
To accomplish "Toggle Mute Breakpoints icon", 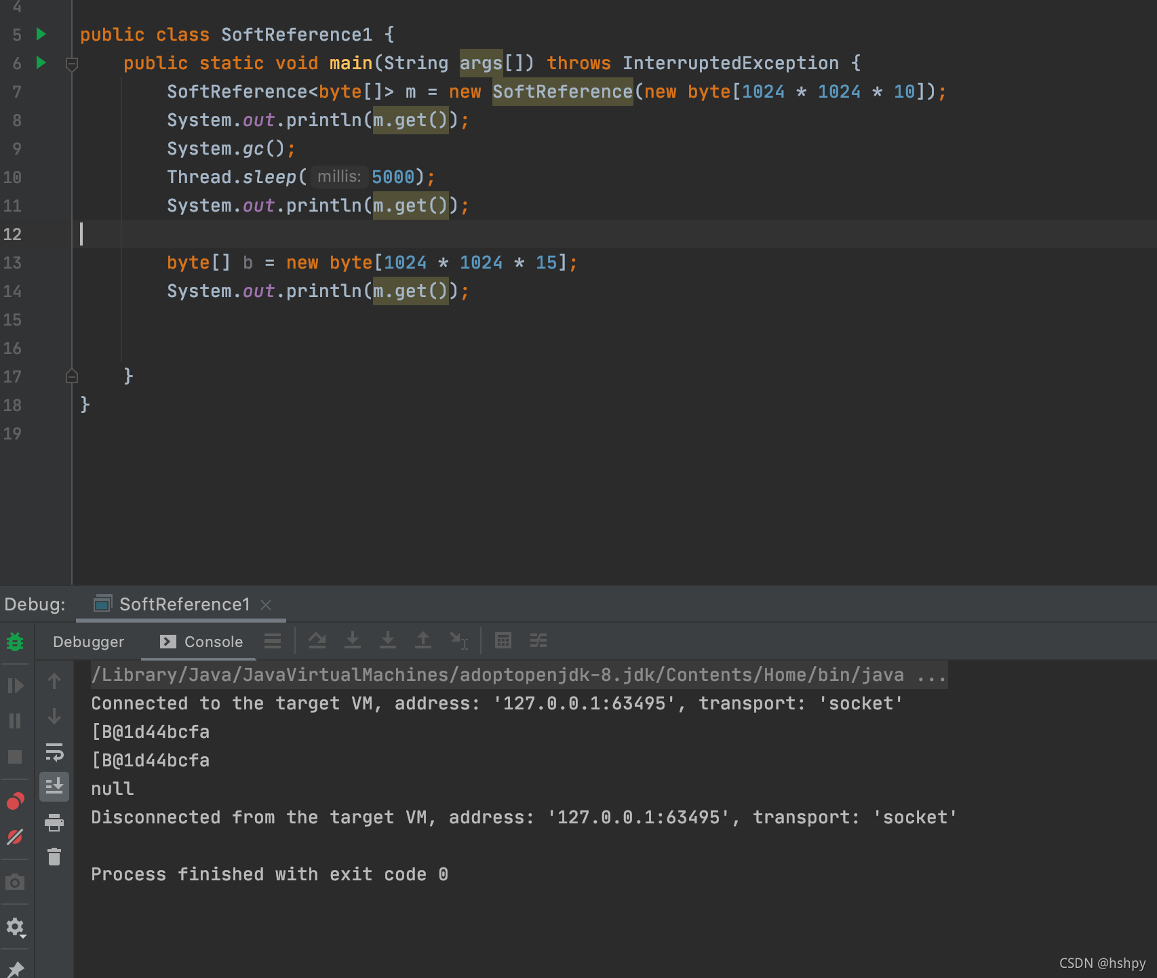I will point(15,837).
